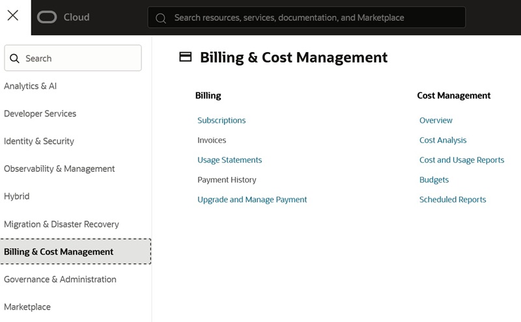Click the Billing & Cost Management page title
Viewport: 521px width, 322px height.
(x=294, y=57)
